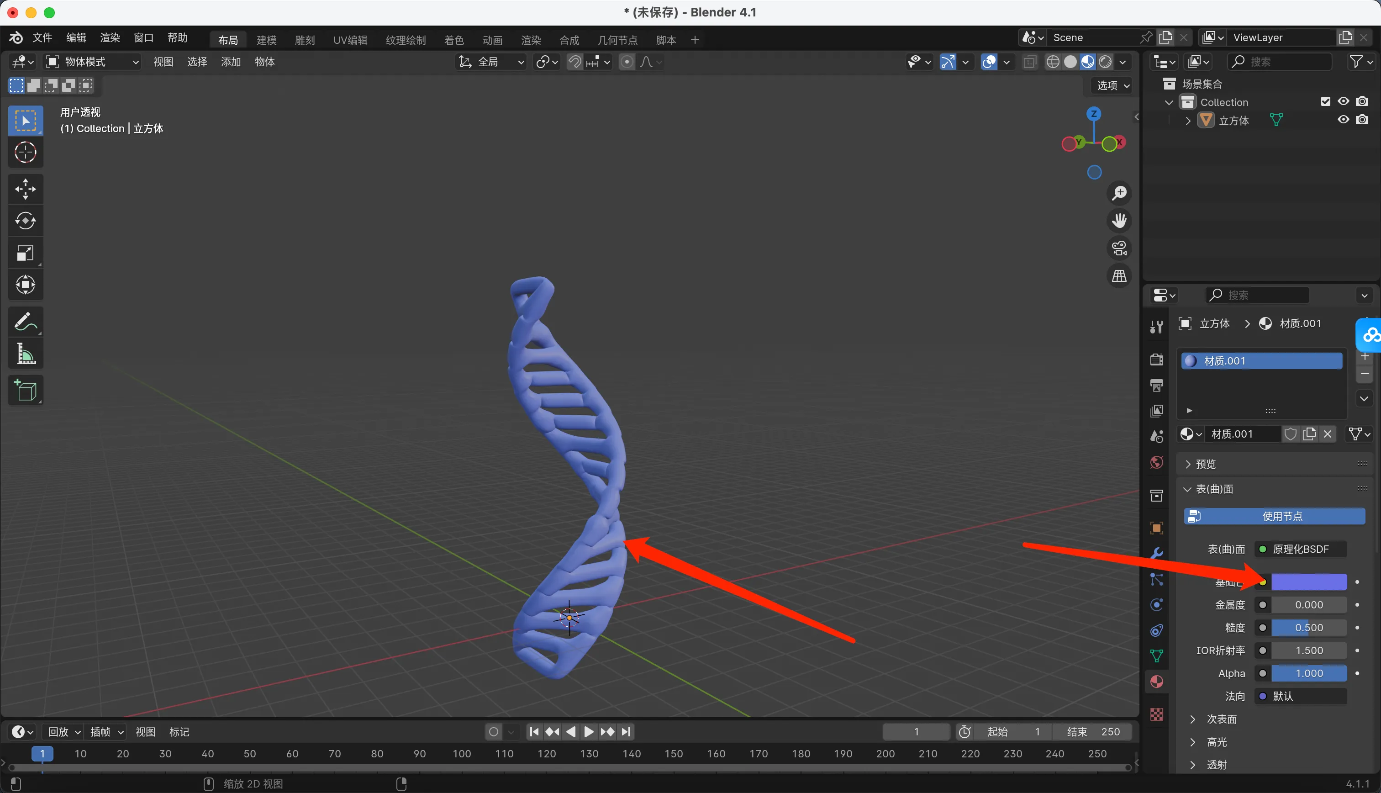This screenshot has height=793, width=1381.
Task: Select the Move tool in toolbar
Action: tap(25, 189)
